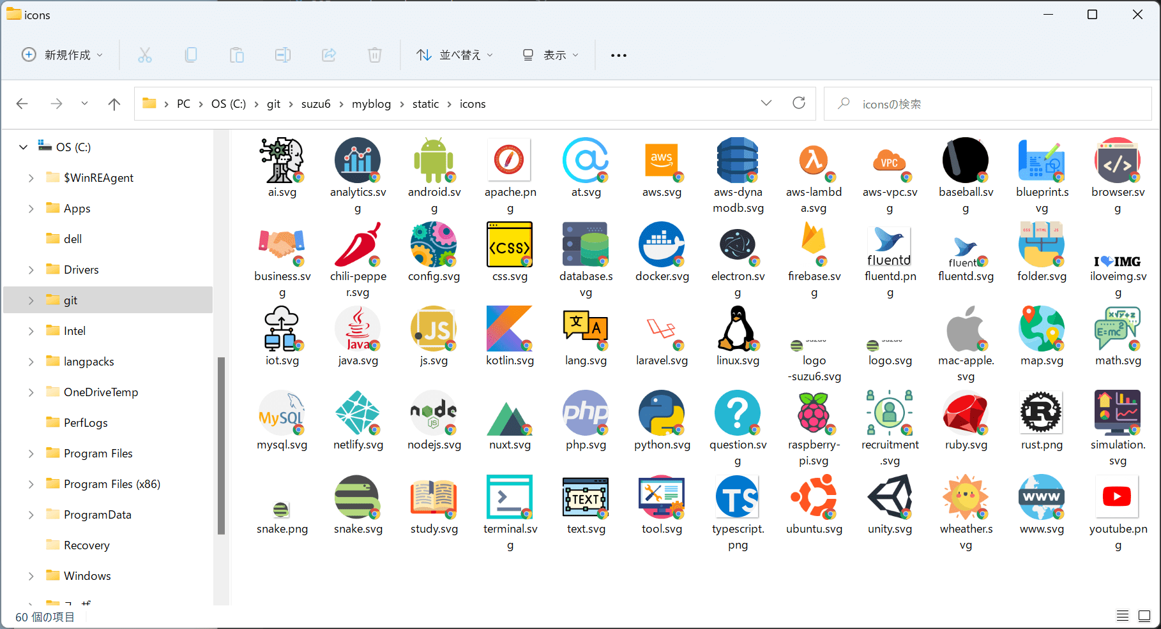Expand the $WinREAgent folder node
The image size is (1161, 629).
pyautogui.click(x=31, y=178)
